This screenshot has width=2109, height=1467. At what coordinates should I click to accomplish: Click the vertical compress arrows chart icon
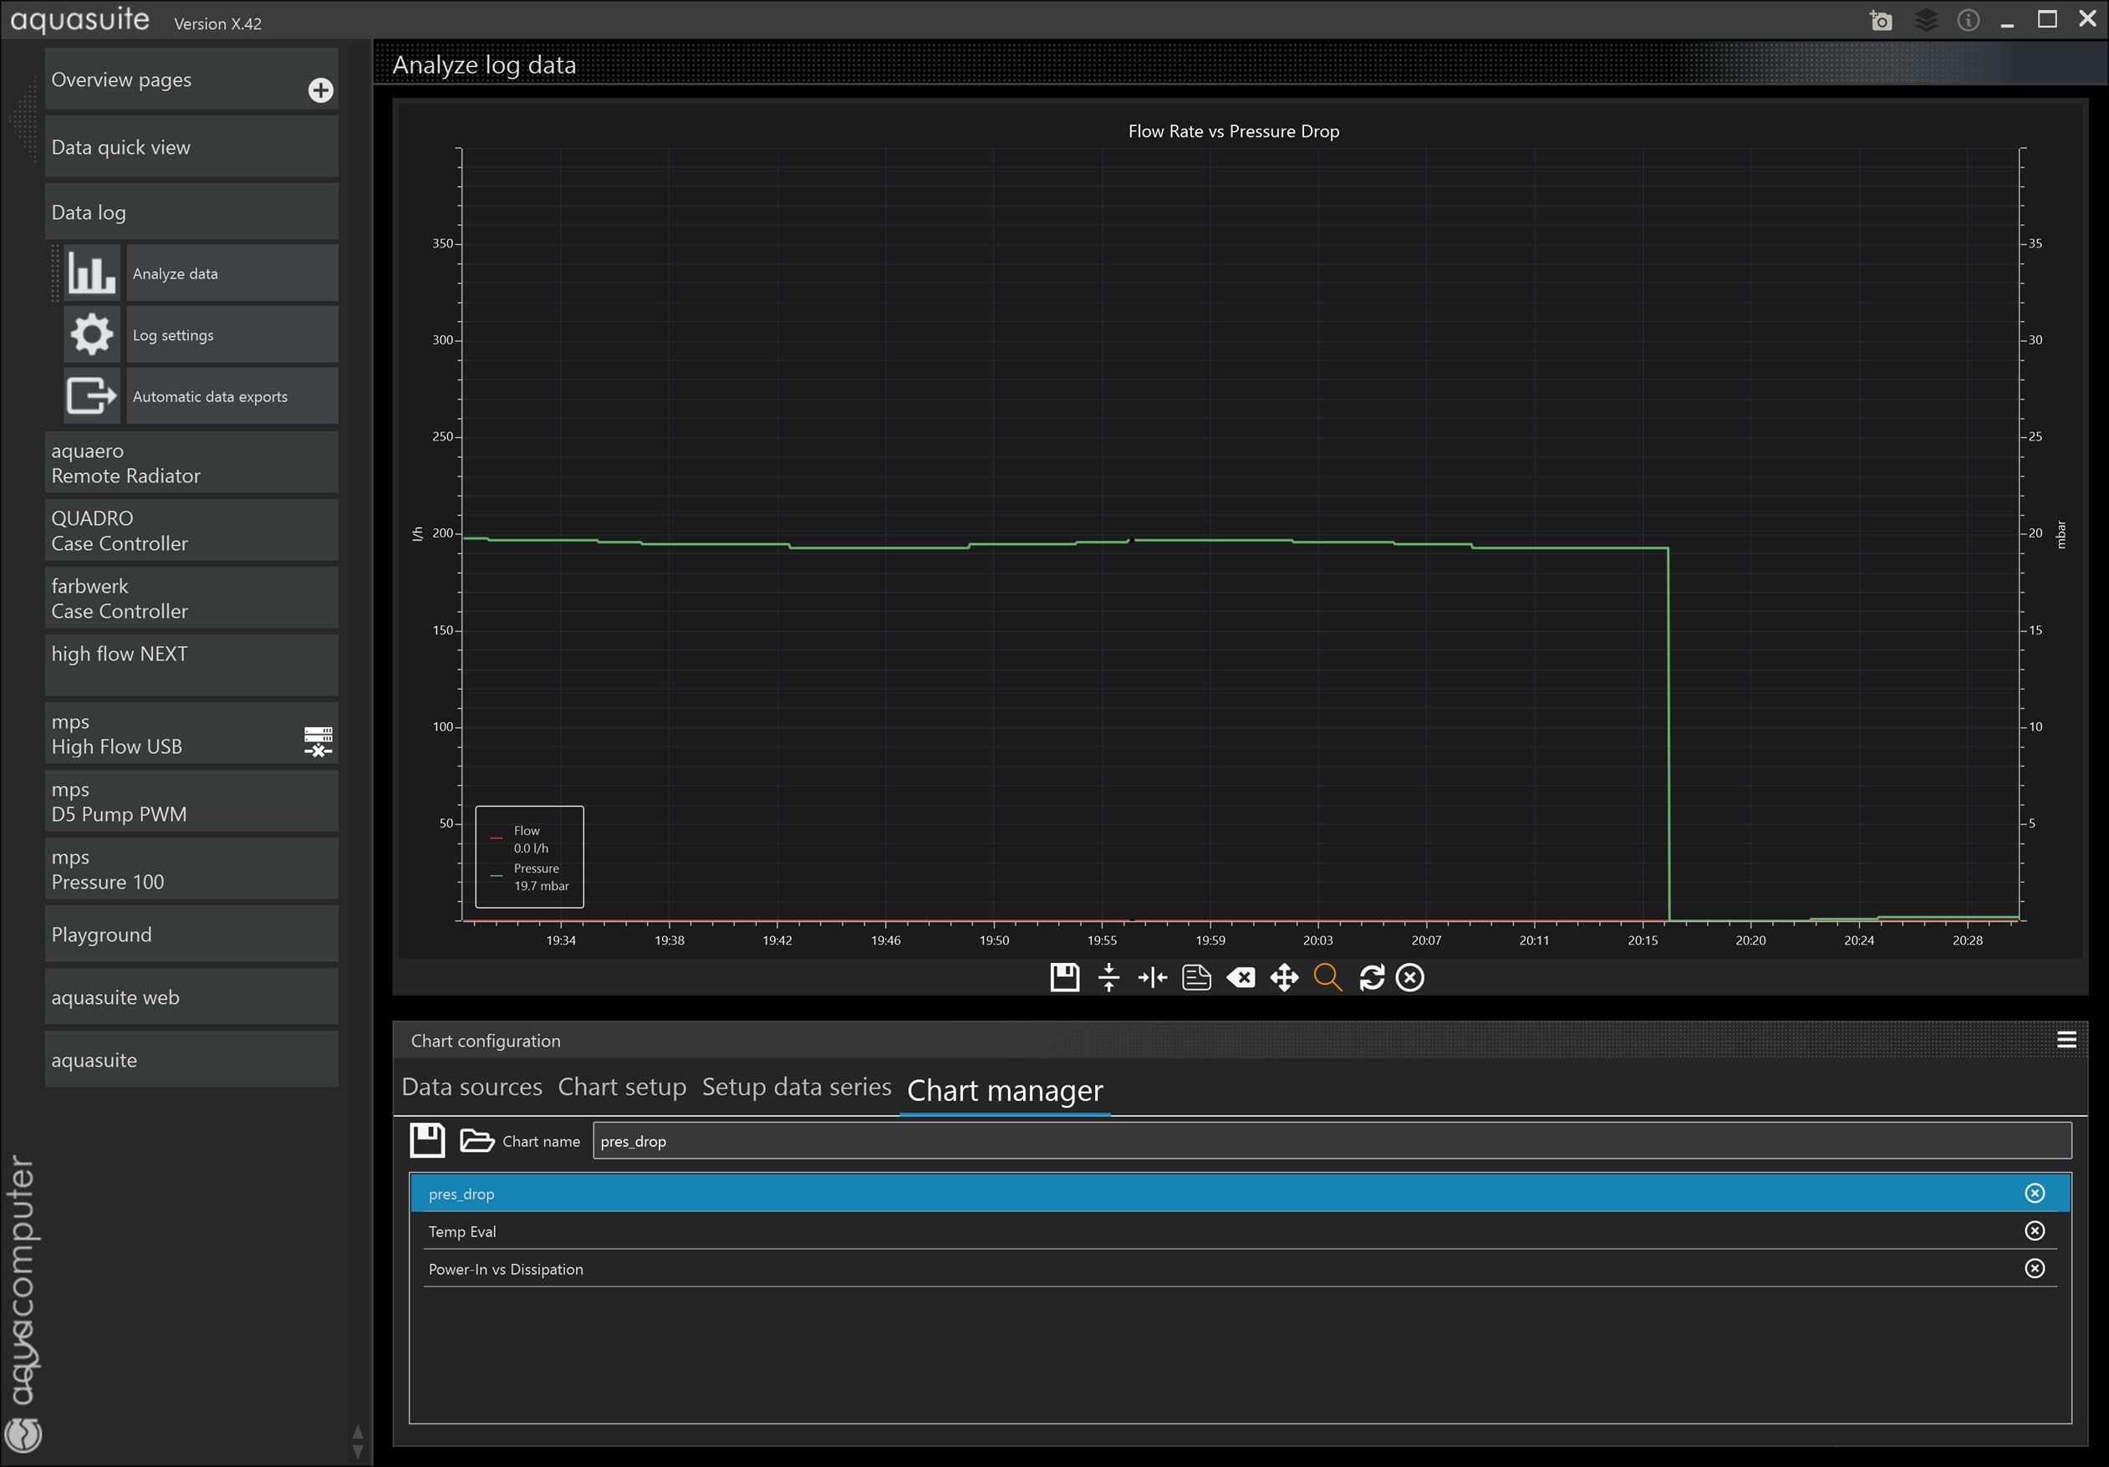[1108, 977]
